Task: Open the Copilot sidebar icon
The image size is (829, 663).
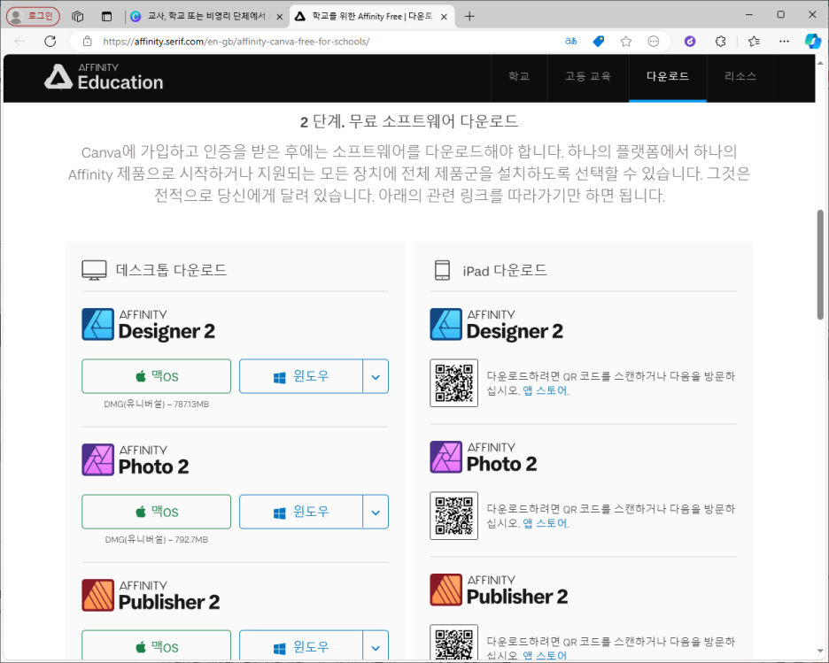Action: [812, 42]
